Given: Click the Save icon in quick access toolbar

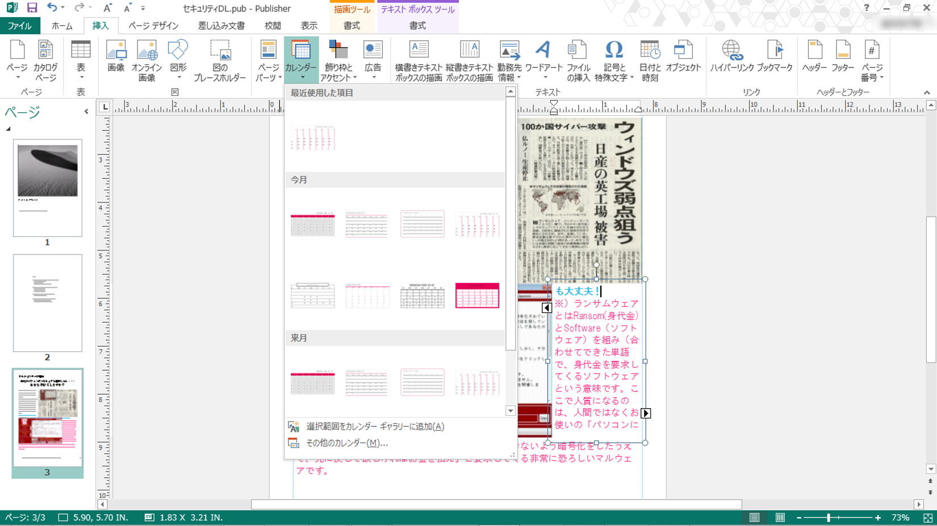Looking at the screenshot, I should [x=32, y=8].
